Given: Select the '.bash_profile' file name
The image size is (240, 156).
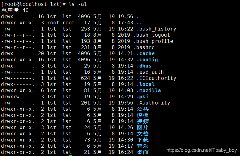Looking at the screenshot, I should coord(153,41).
